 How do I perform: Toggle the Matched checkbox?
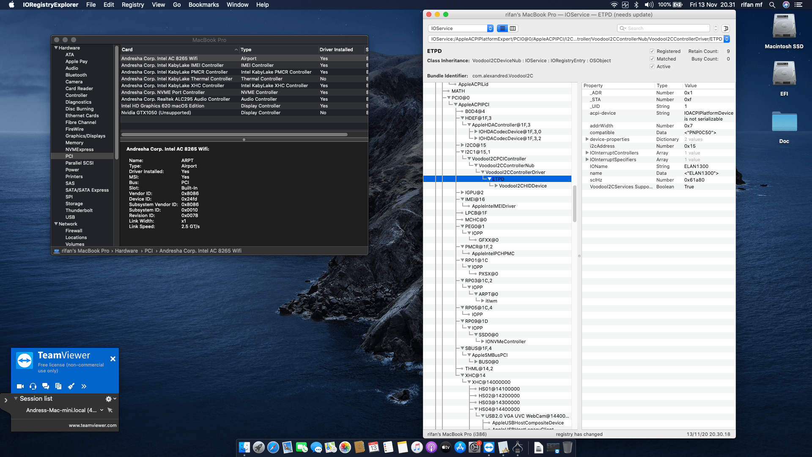point(652,59)
